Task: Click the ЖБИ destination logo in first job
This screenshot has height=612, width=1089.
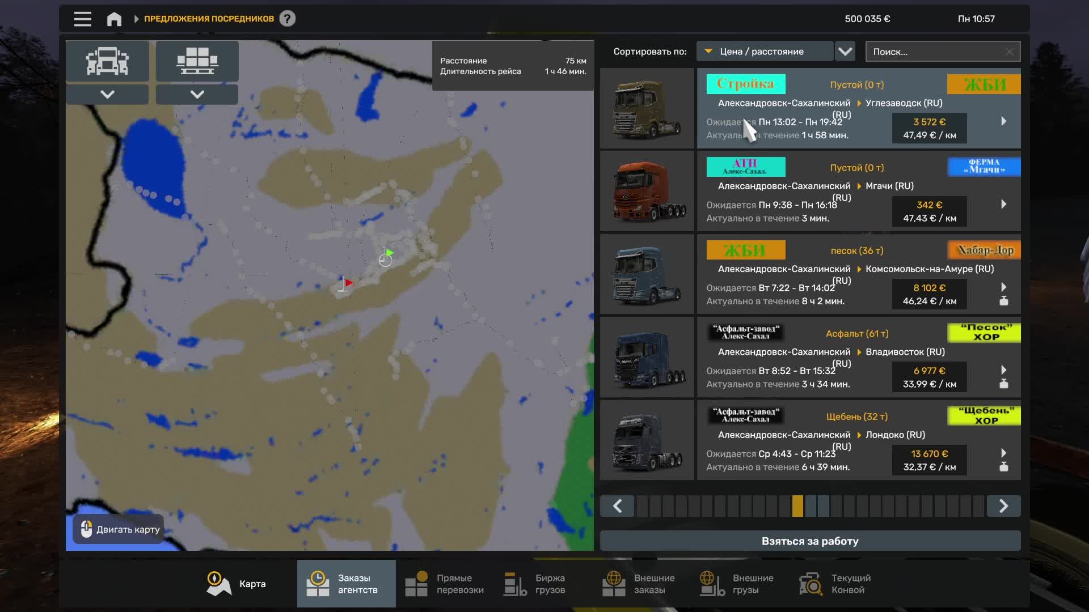Action: (984, 84)
